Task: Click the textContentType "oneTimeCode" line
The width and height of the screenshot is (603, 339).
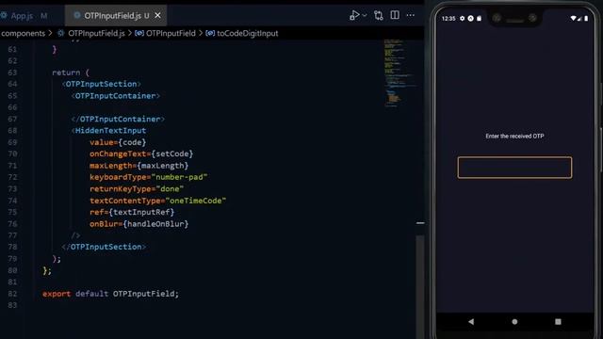Action: (157, 201)
